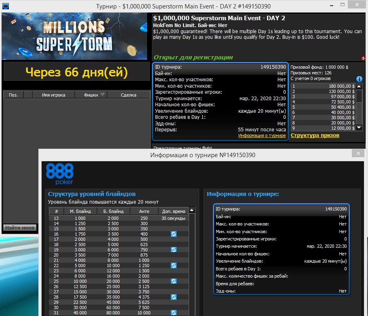The image size is (368, 316).
Task: Click 'Время для ребаев:' row in the info window
Action: (x=281, y=284)
